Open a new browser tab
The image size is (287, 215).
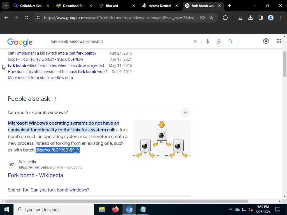coord(230,6)
